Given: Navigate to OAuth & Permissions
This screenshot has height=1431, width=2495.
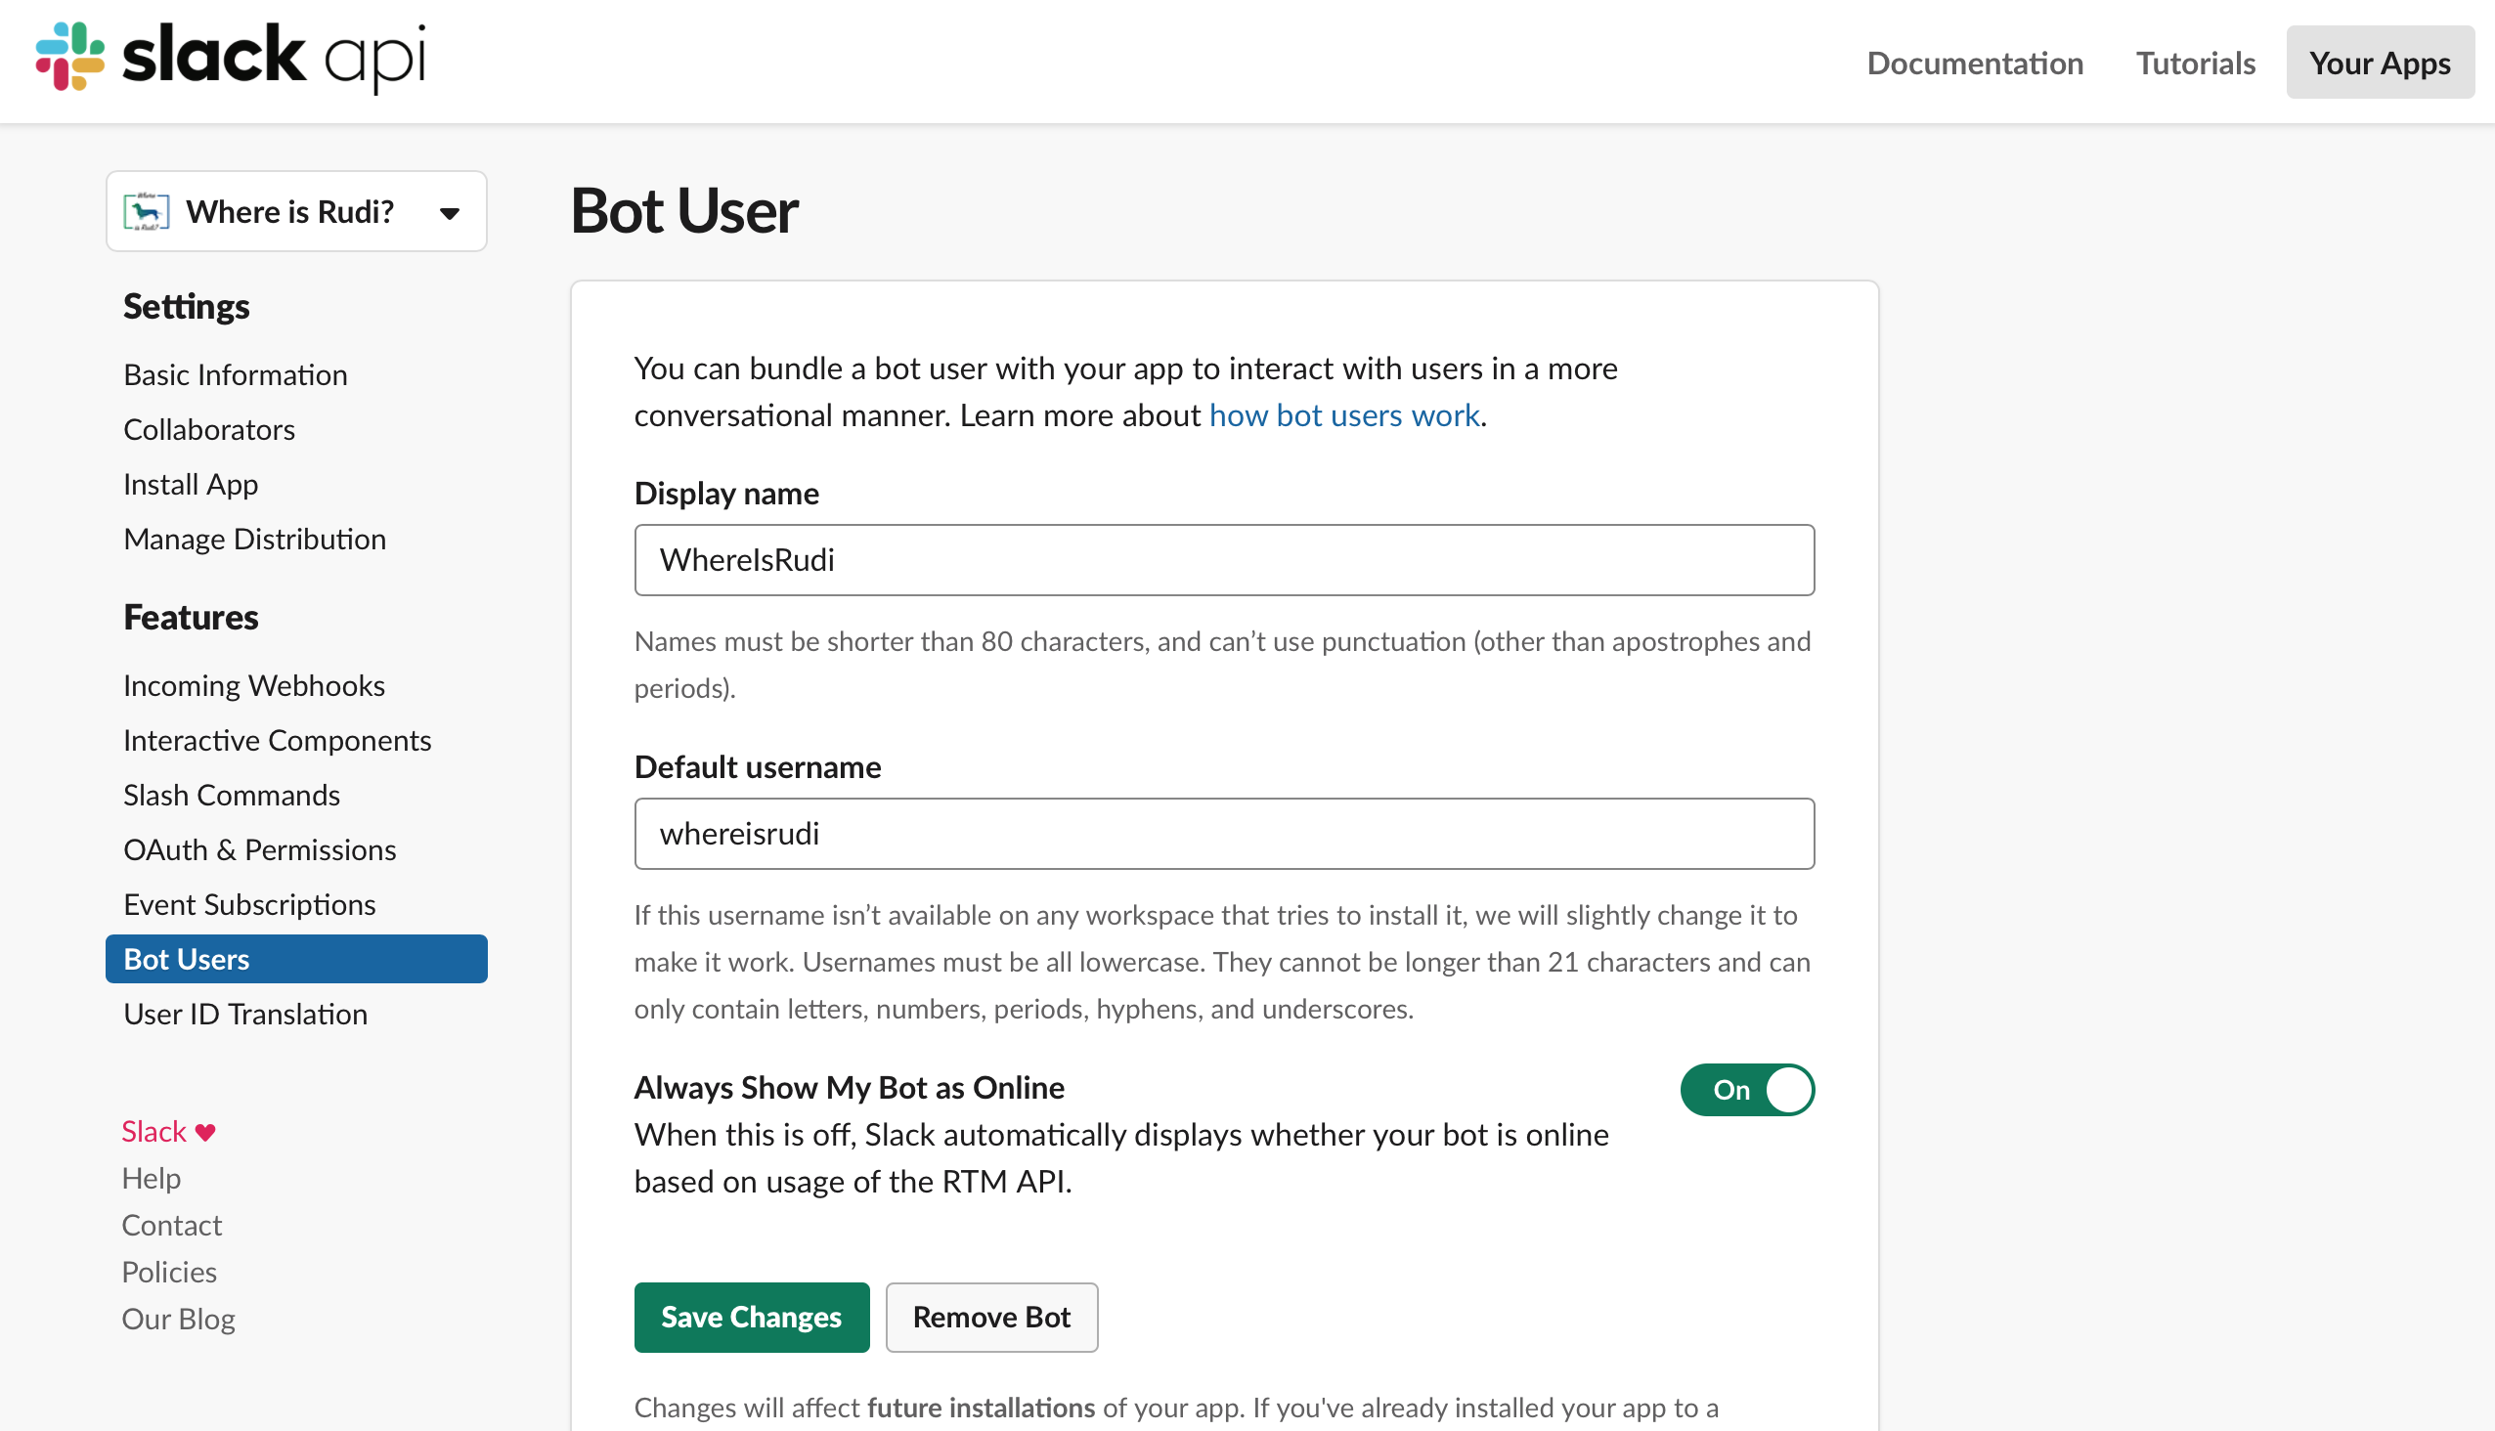Looking at the screenshot, I should click(x=259, y=849).
